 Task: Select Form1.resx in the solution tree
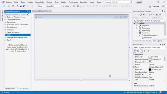[148, 38]
